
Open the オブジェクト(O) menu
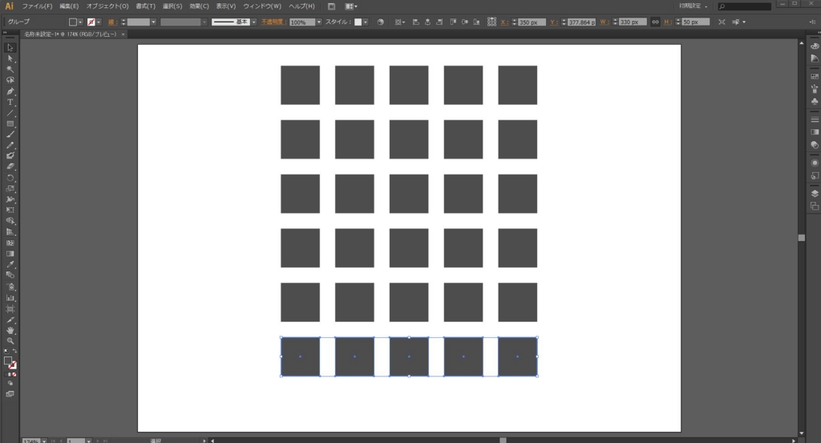(x=107, y=6)
